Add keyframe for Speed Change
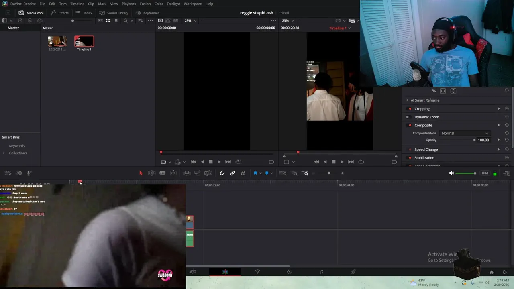 499,149
